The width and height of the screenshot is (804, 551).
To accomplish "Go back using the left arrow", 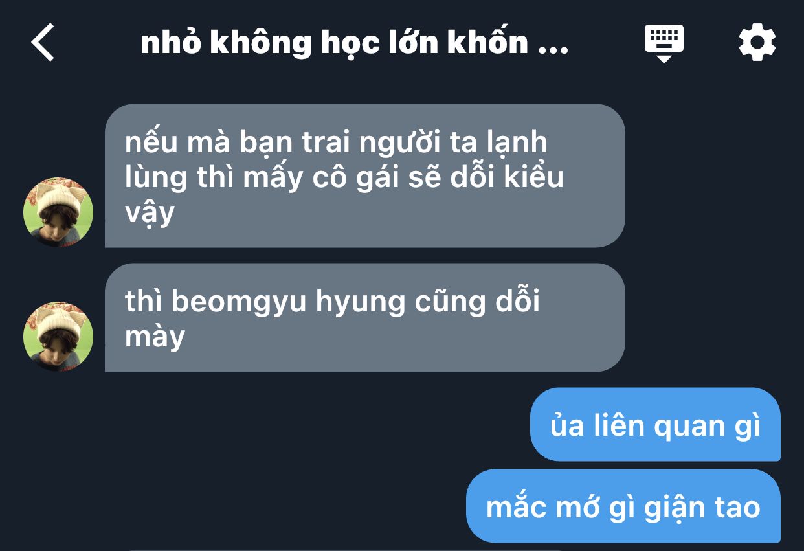I will [x=43, y=42].
